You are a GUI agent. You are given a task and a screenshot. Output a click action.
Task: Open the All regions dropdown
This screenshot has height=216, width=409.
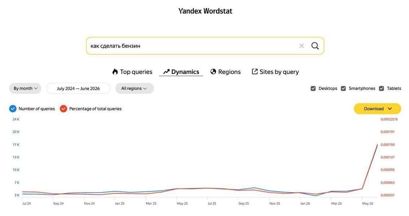tap(135, 88)
